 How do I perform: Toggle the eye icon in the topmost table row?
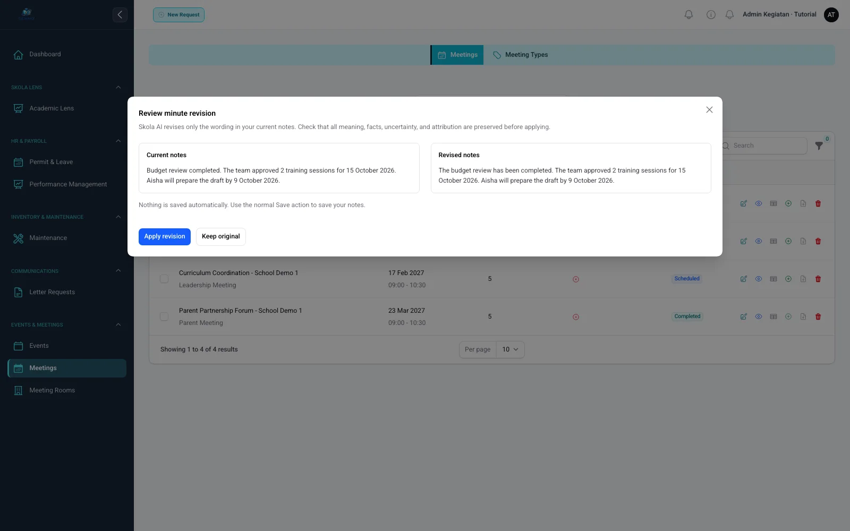click(x=759, y=203)
